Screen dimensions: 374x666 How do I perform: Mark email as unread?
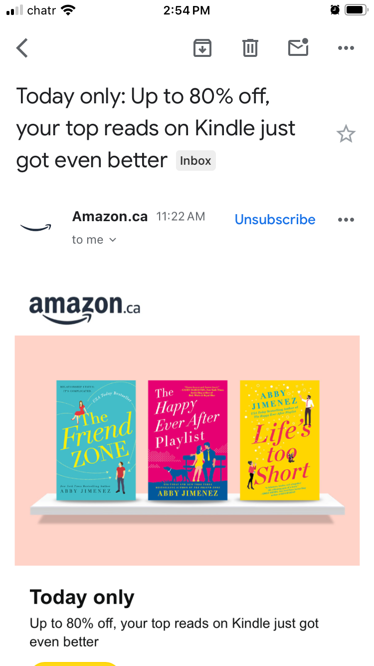(x=298, y=47)
